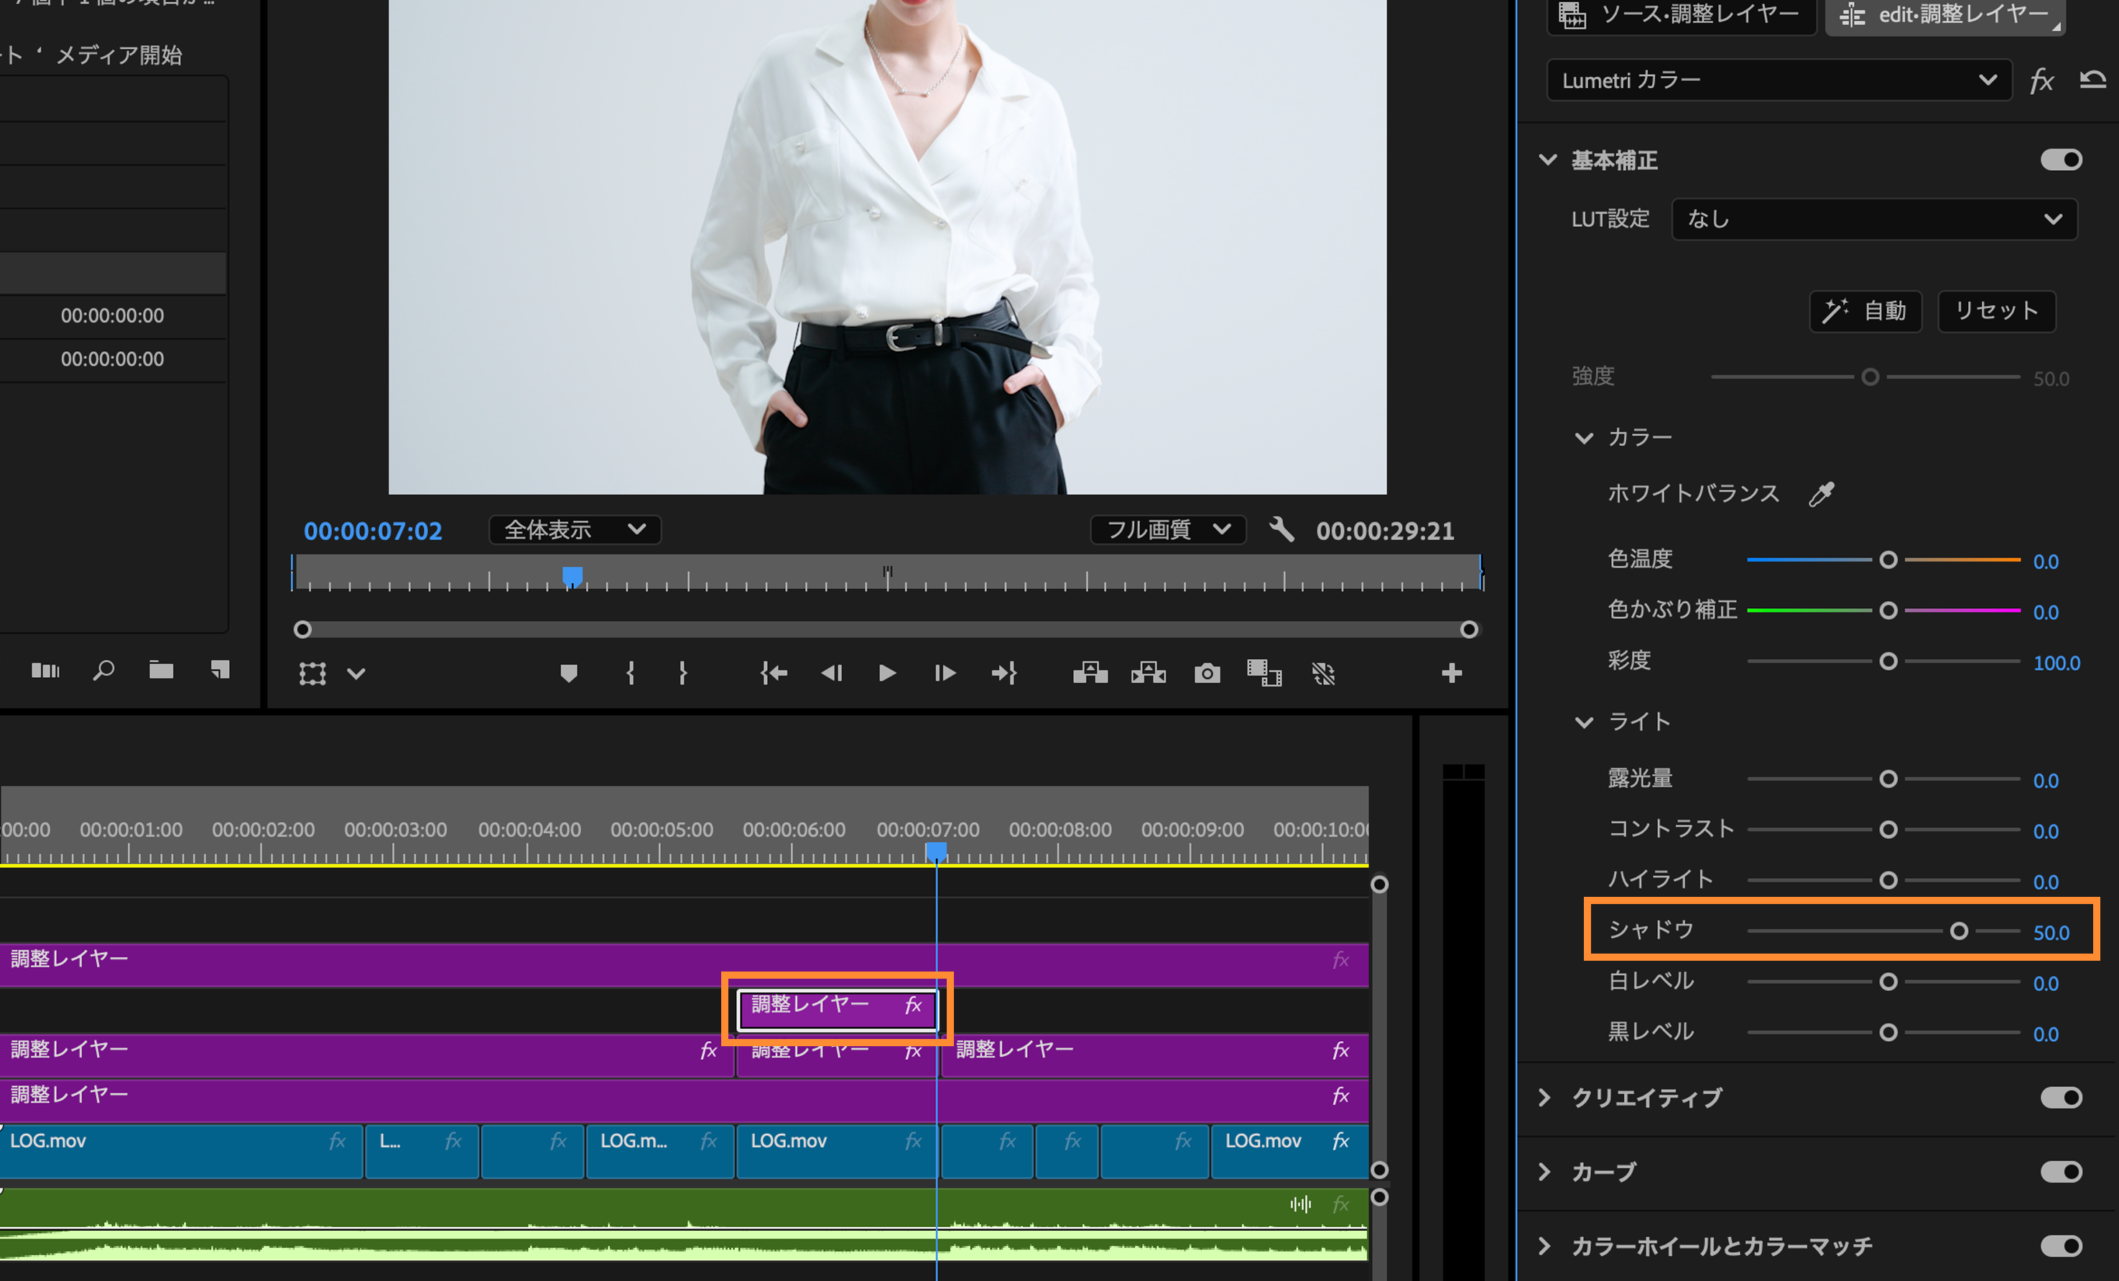Viewport: 2119px width, 1281px height.
Task: Click the Lift button in program monitor
Action: (1090, 673)
